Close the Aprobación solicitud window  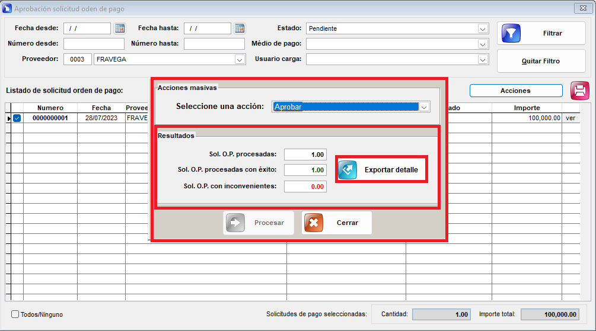tap(583, 8)
